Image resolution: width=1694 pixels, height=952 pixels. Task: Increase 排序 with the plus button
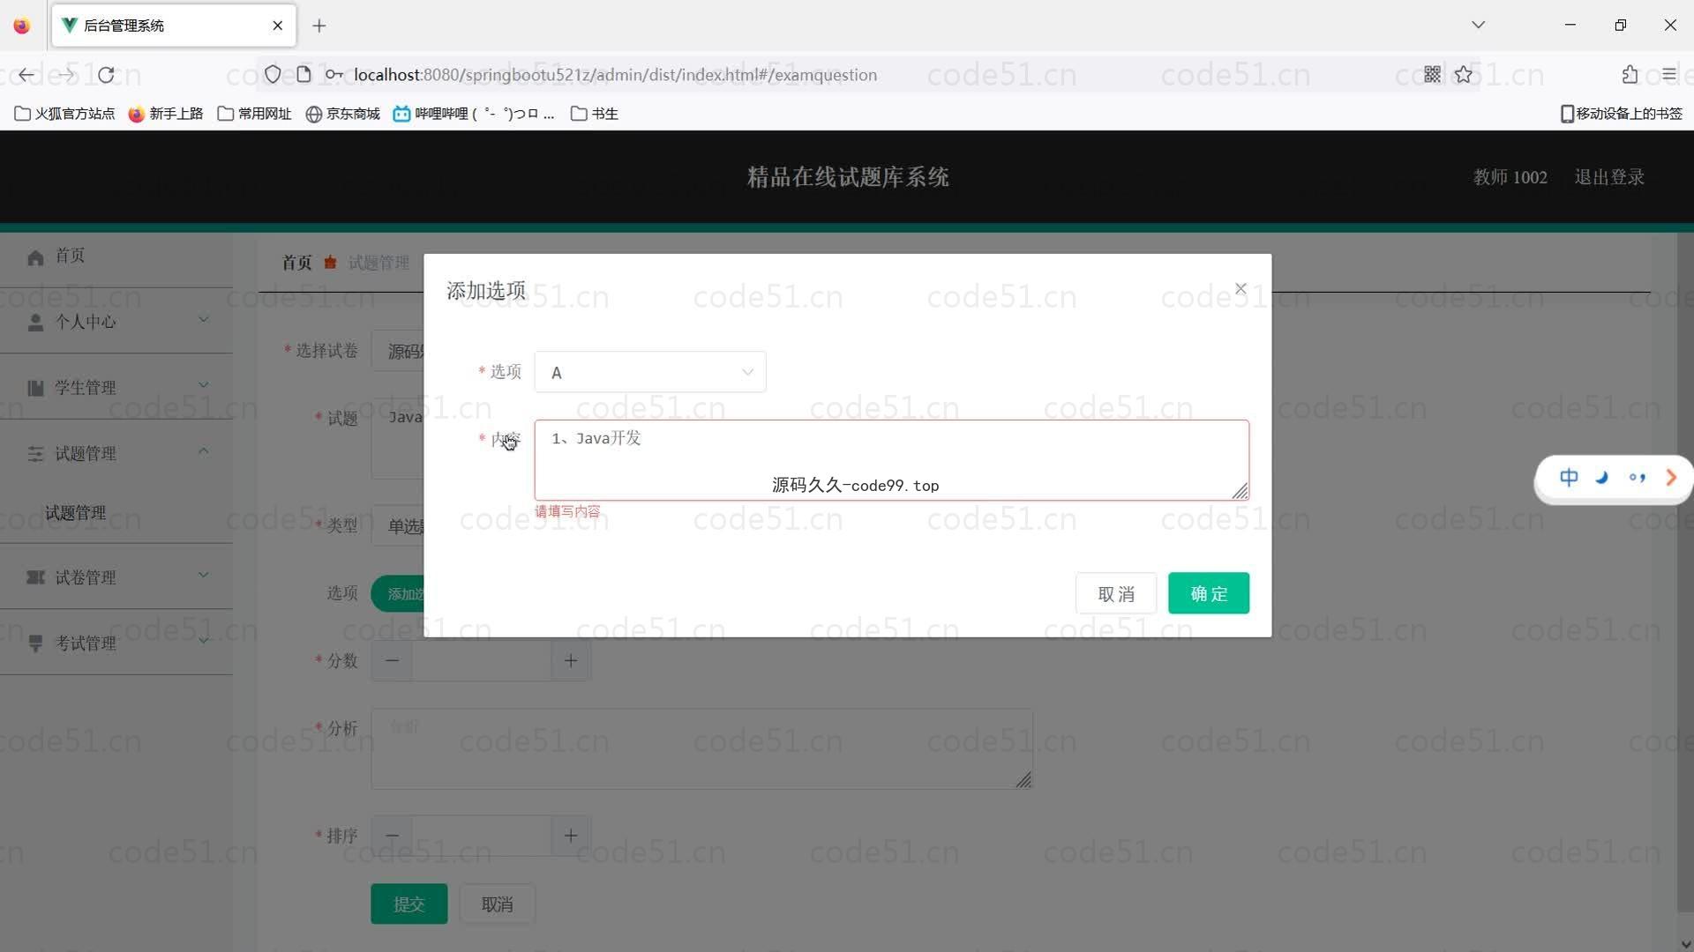click(x=571, y=836)
